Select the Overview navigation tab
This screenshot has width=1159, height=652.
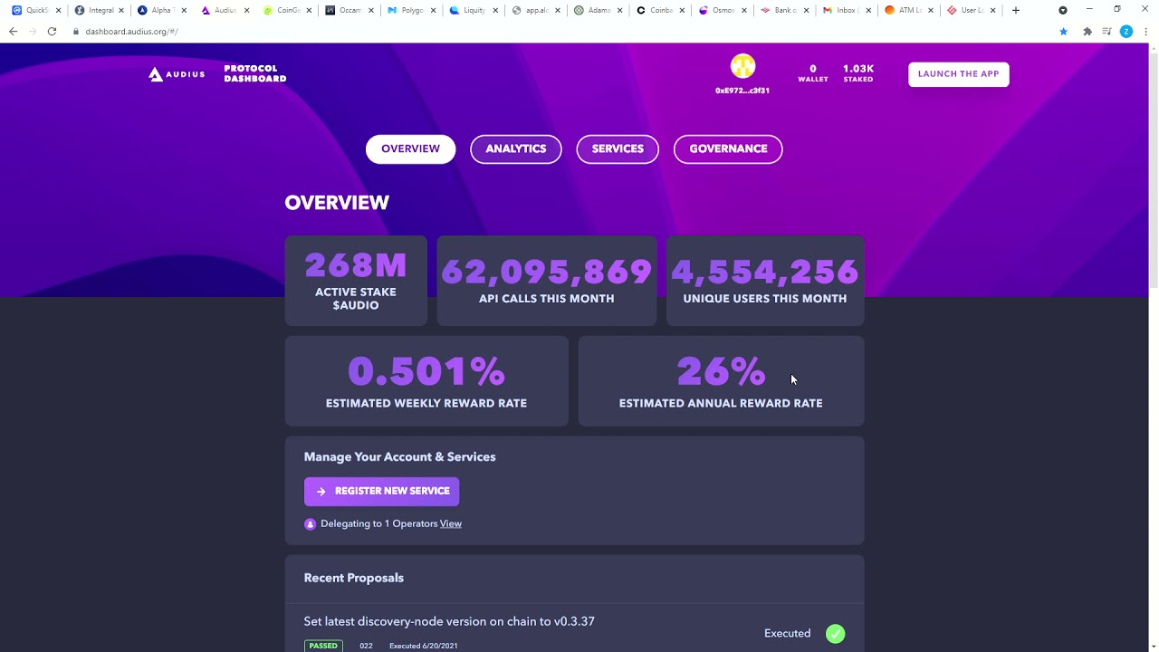click(410, 149)
